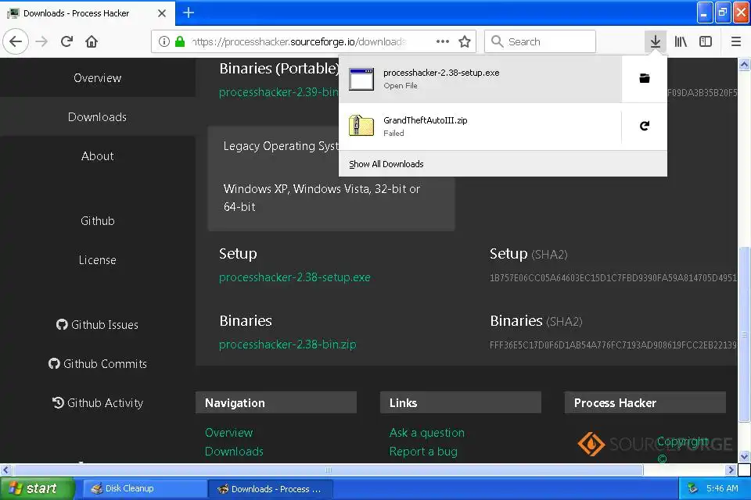Click Downloads - Process taskbar button
The image size is (751, 500).
pos(270,488)
